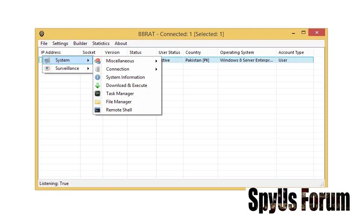Click the Task Manager graph icon
Image resolution: width=356 pixels, height=218 pixels.
coord(98,94)
